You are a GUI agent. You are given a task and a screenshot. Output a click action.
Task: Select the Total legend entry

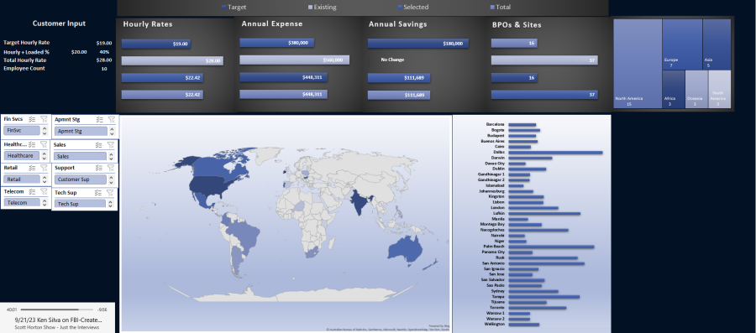click(500, 8)
